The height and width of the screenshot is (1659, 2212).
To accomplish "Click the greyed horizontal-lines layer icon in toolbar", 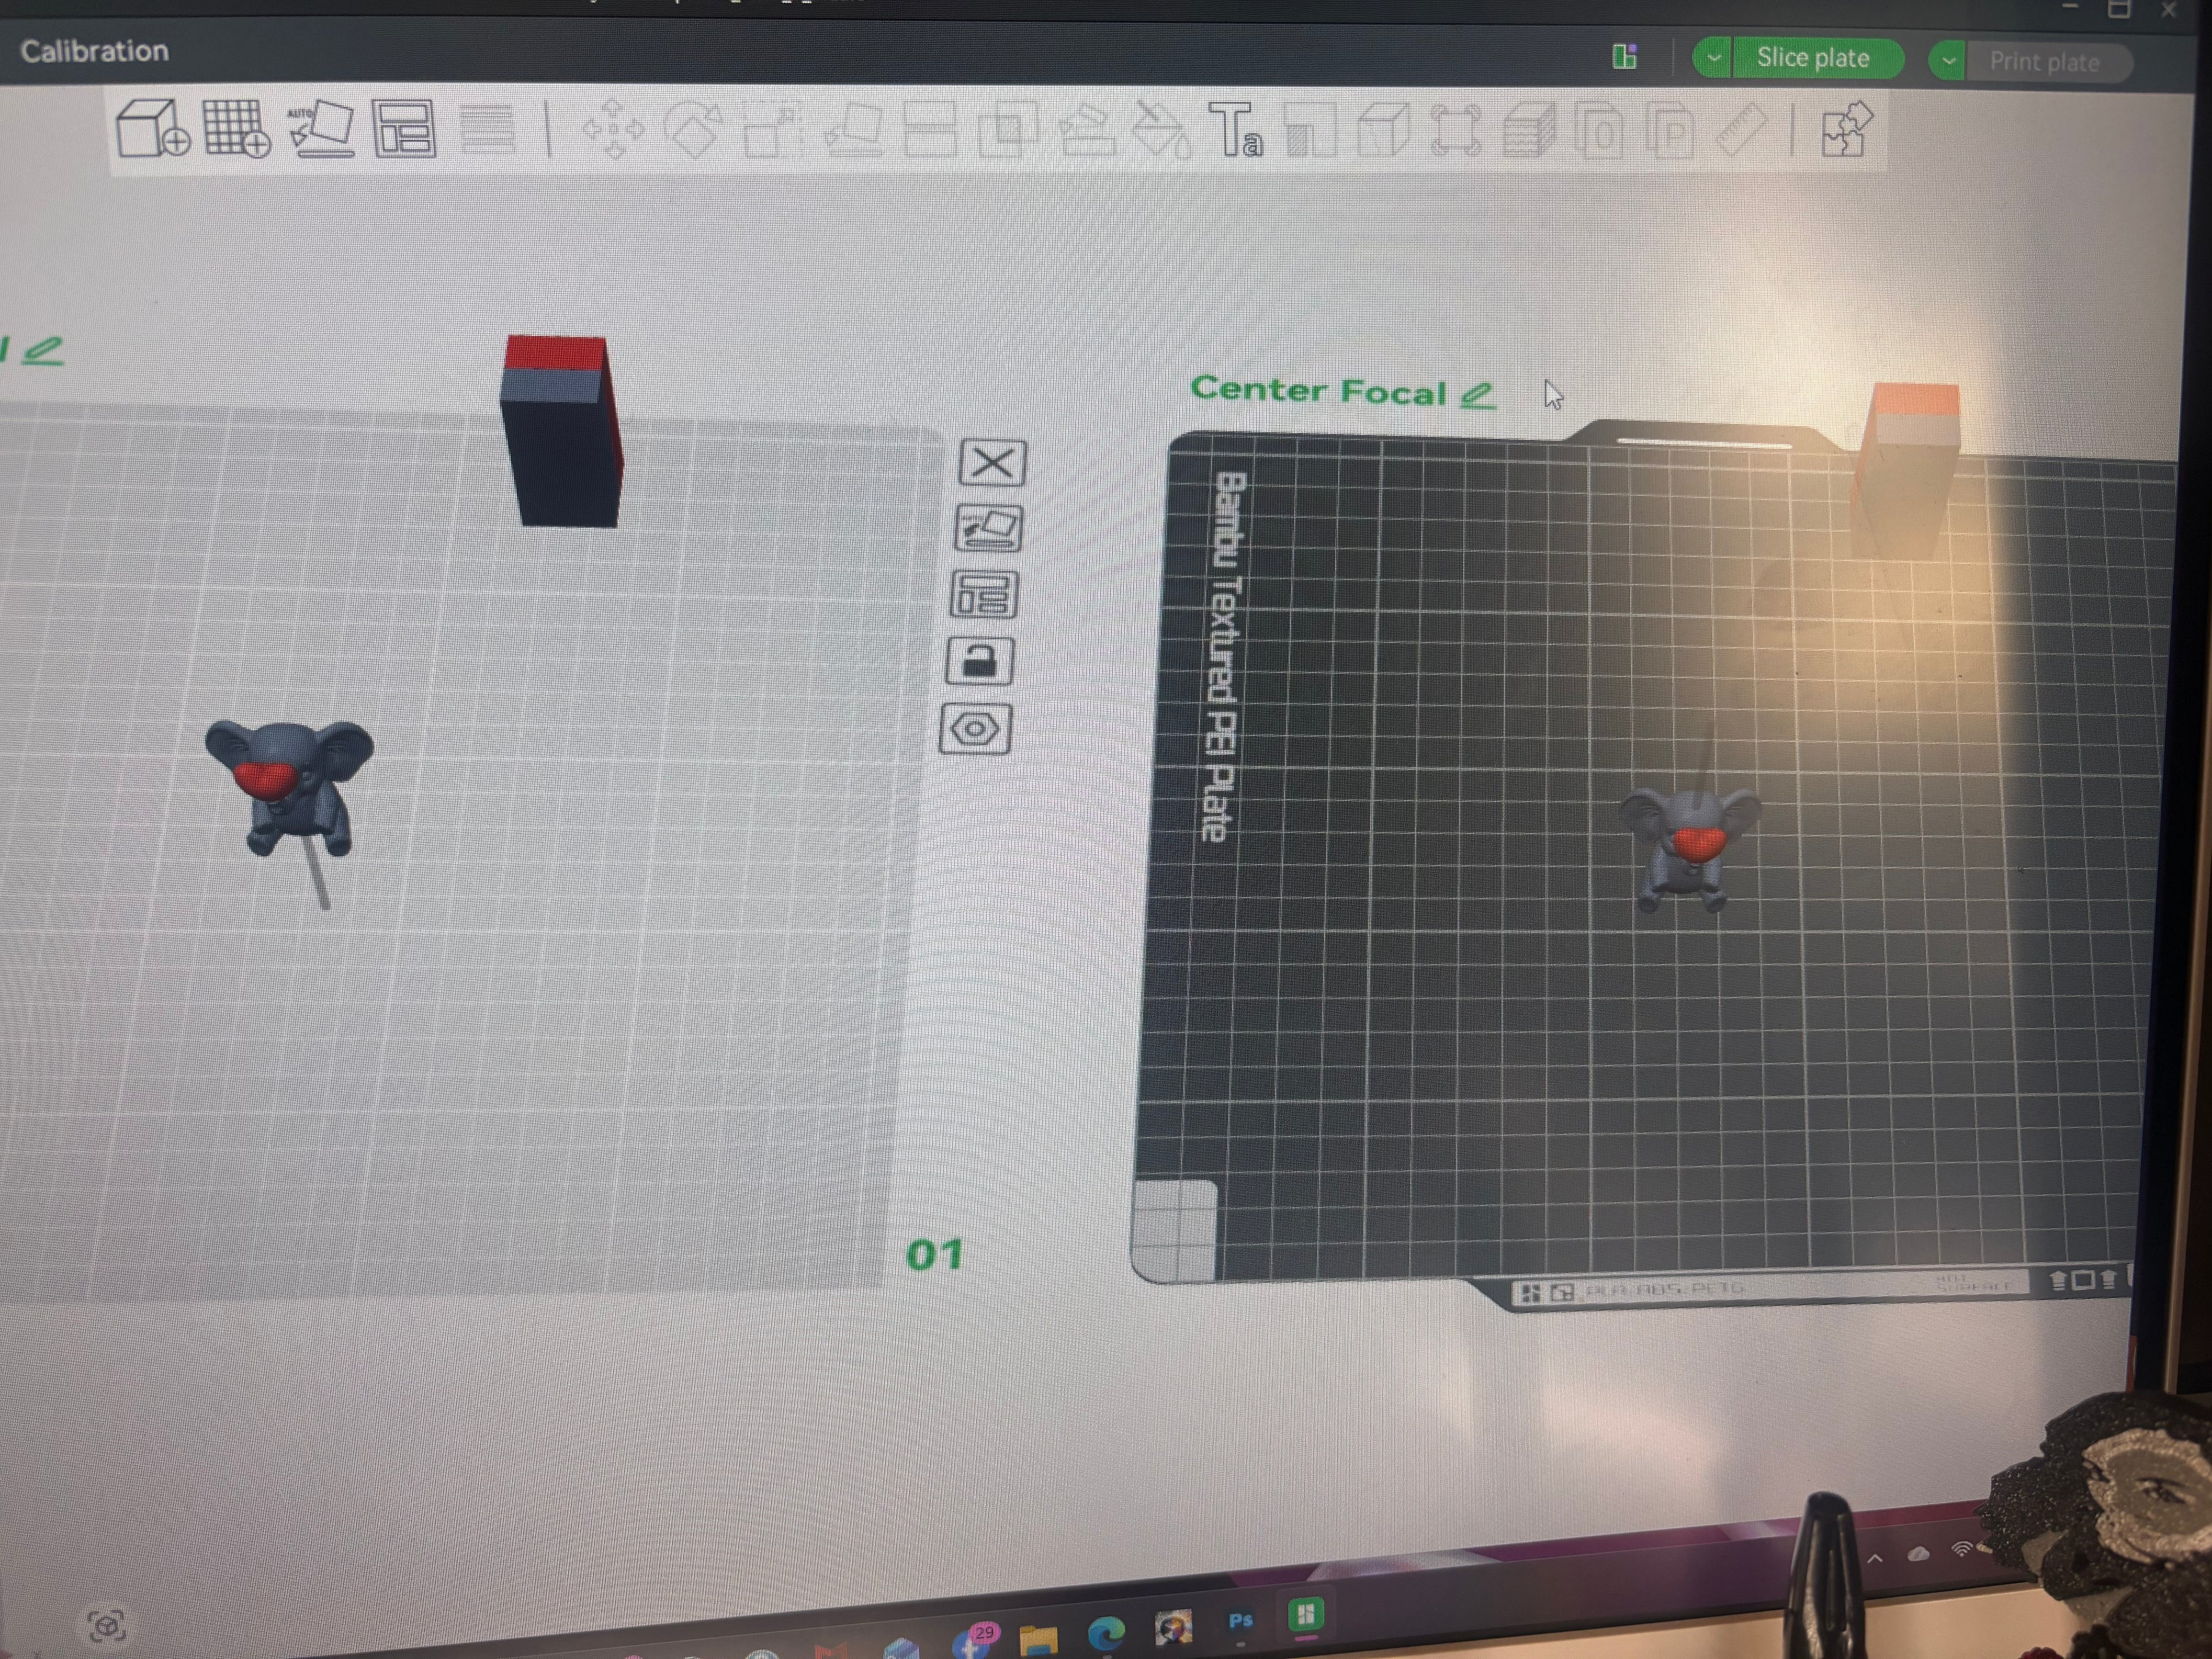I will [488, 129].
